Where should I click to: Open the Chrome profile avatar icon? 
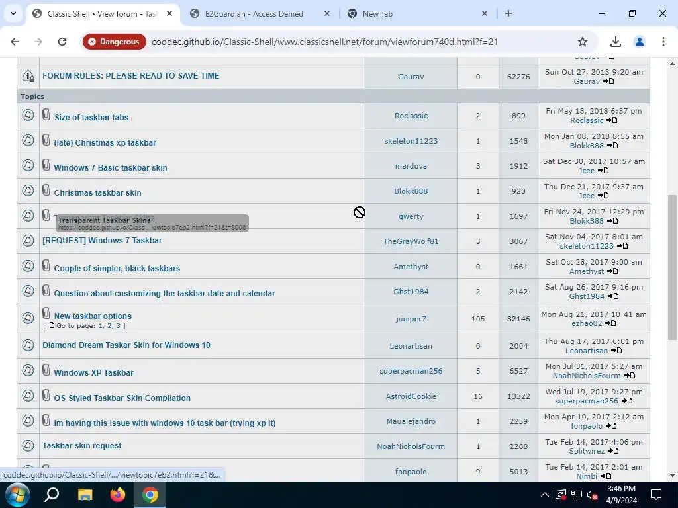pos(639,42)
